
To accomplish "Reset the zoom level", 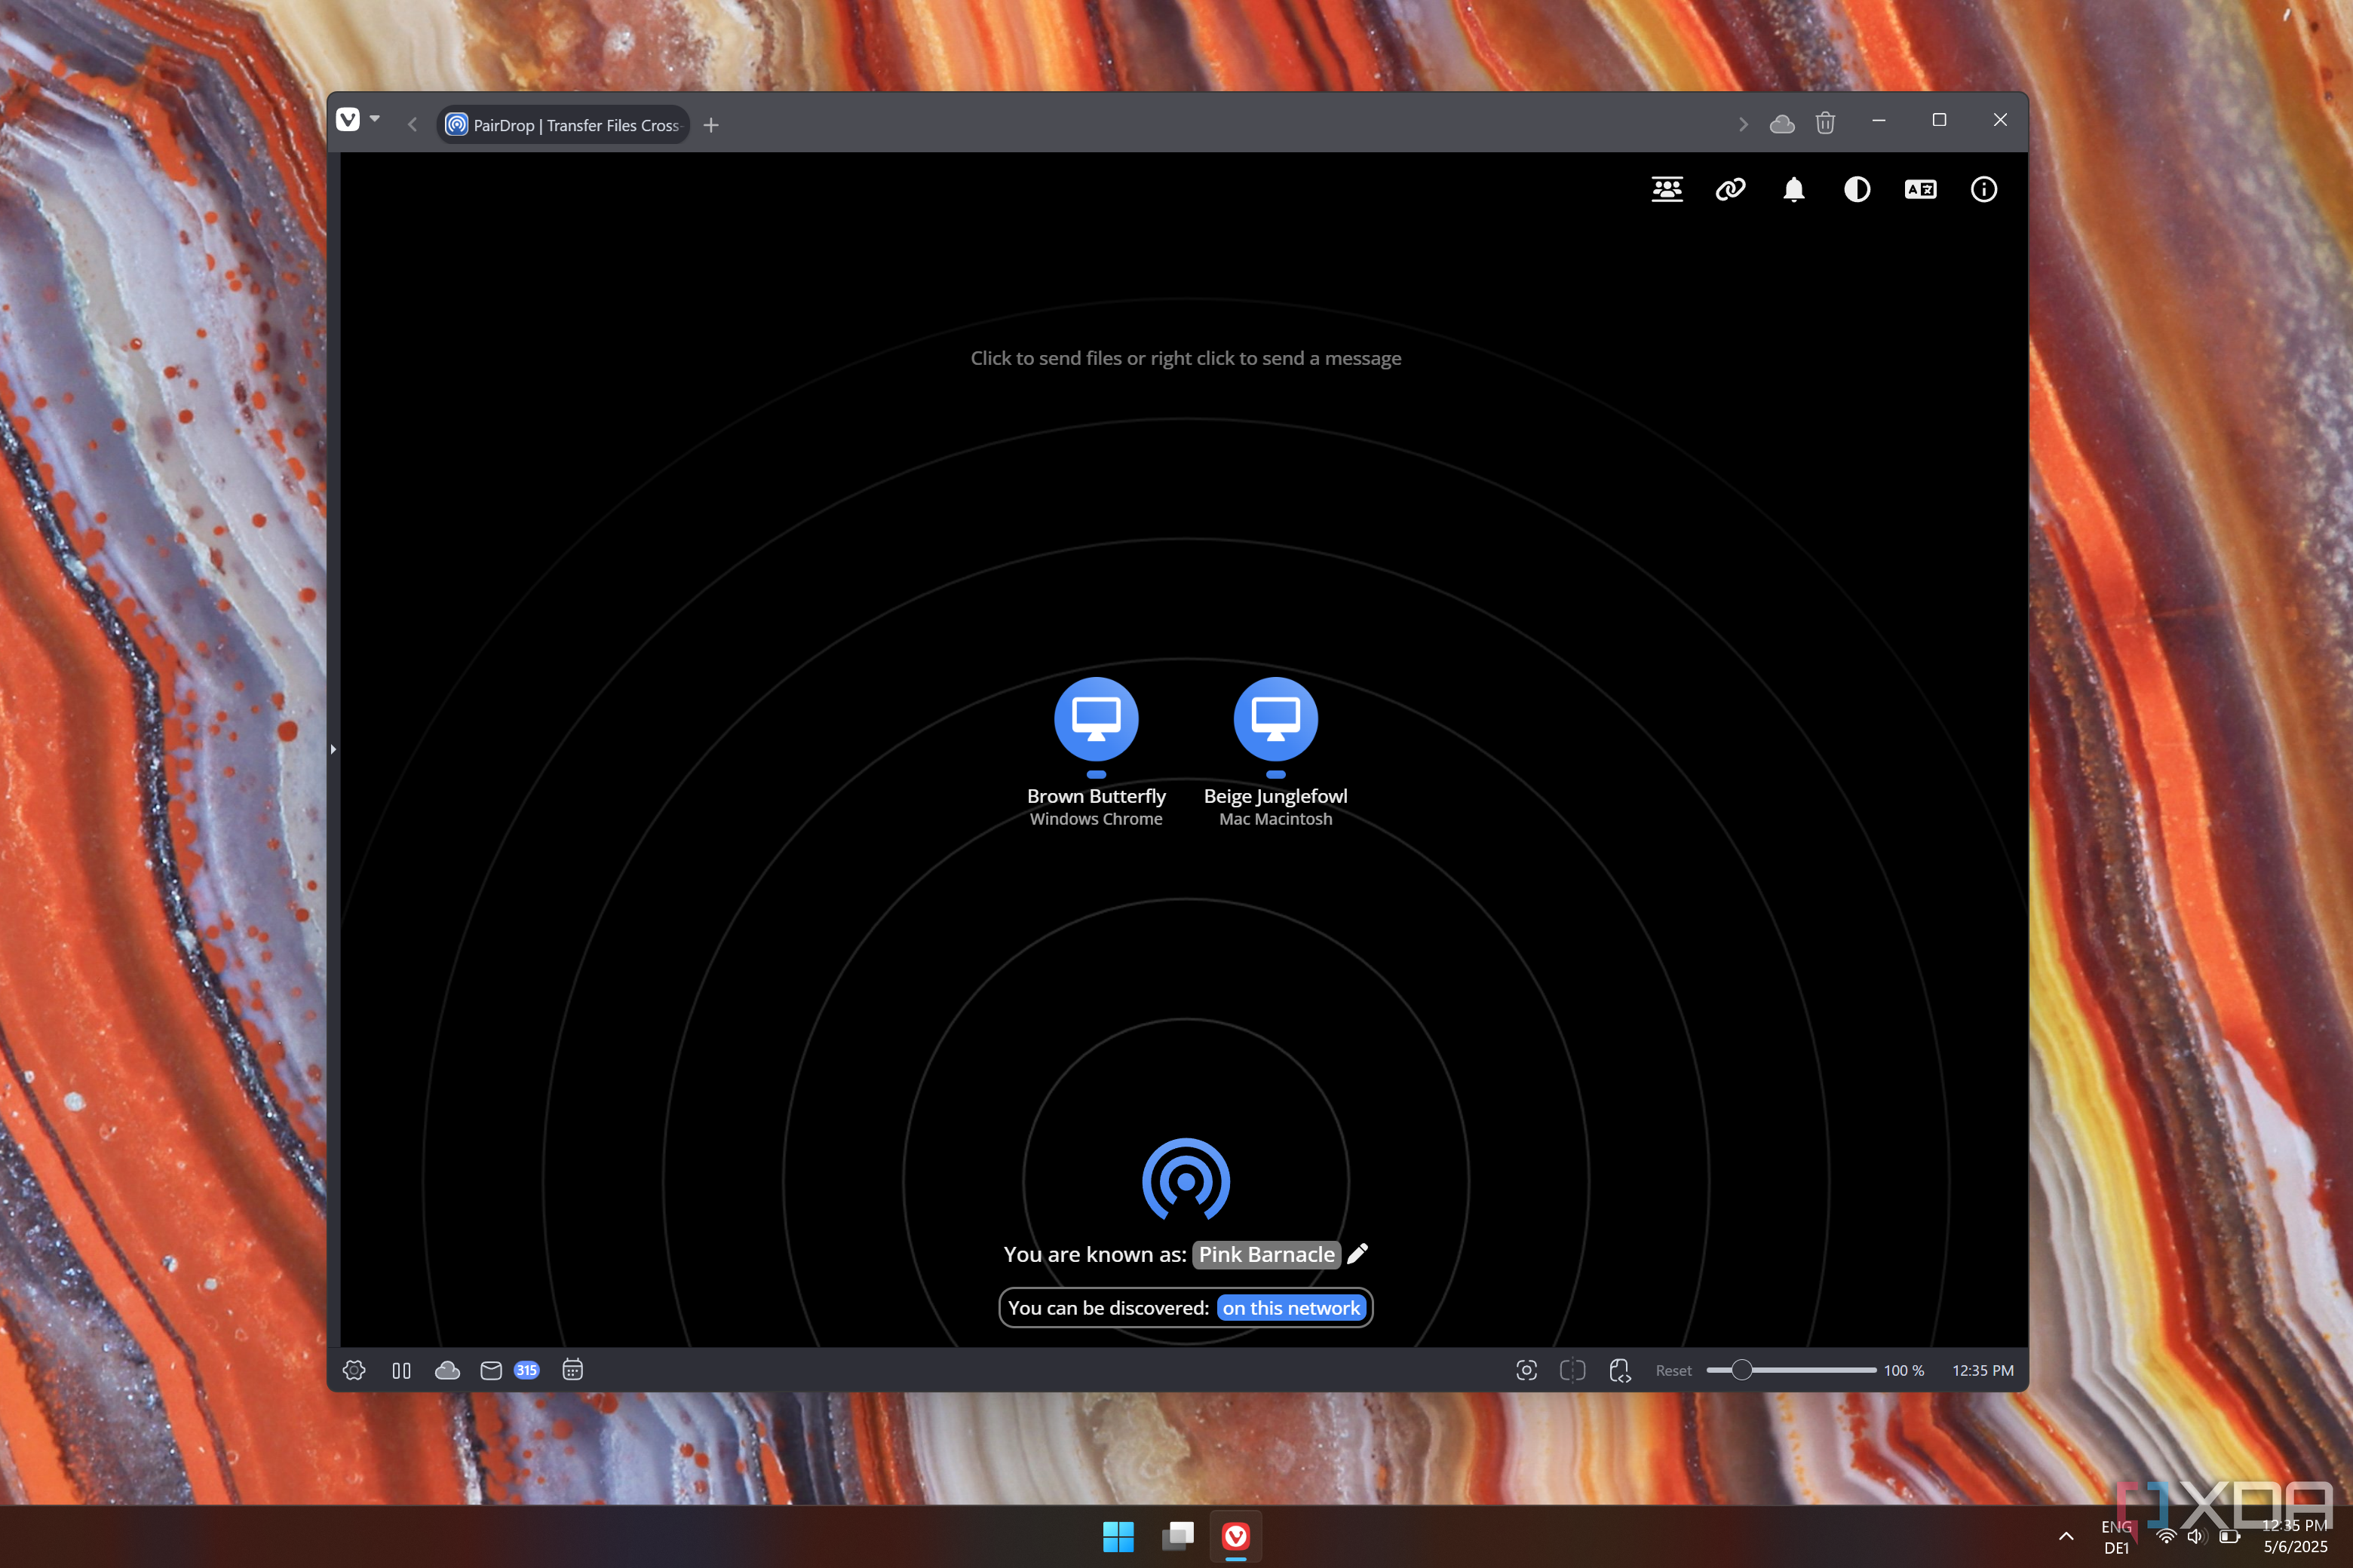I will pyautogui.click(x=1673, y=1371).
